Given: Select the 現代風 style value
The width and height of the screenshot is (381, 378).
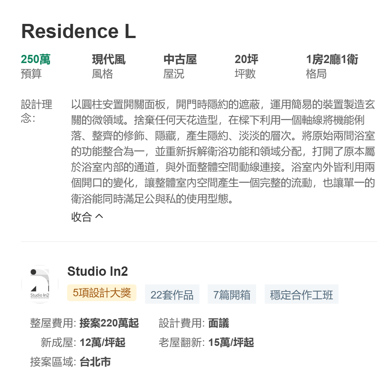Looking at the screenshot, I should tap(108, 60).
